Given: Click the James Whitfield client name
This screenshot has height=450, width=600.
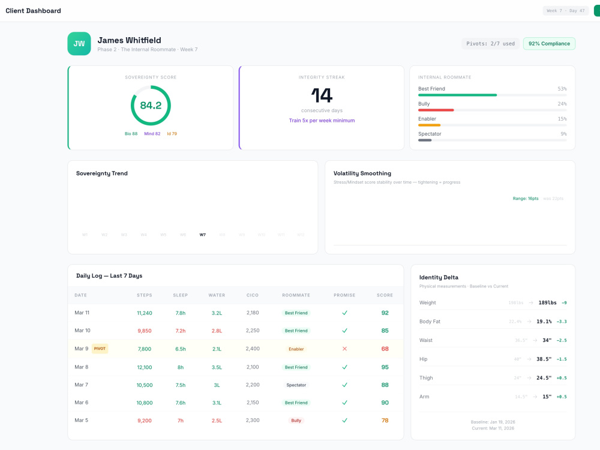Looking at the screenshot, I should [130, 40].
